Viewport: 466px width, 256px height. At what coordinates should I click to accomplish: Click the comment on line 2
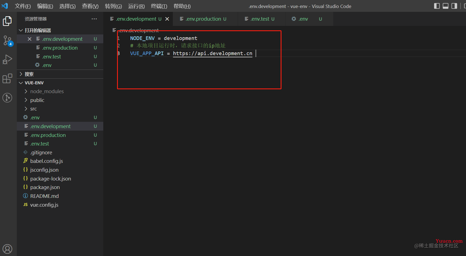[x=178, y=45]
